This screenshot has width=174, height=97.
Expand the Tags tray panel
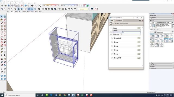161,63
